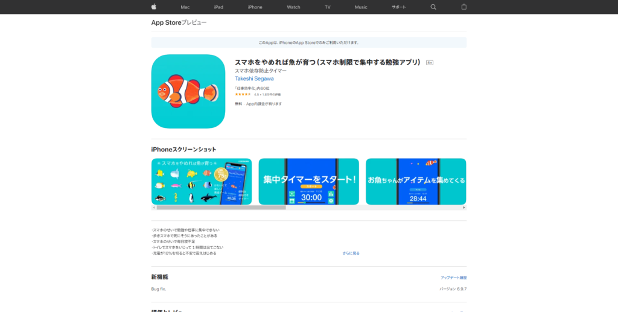Open the iPad menu item
Viewport: 618px width, 312px height.
(218, 7)
